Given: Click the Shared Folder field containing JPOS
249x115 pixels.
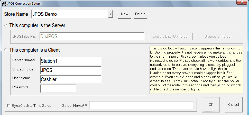Looking at the screenshot, I should 71,70.
